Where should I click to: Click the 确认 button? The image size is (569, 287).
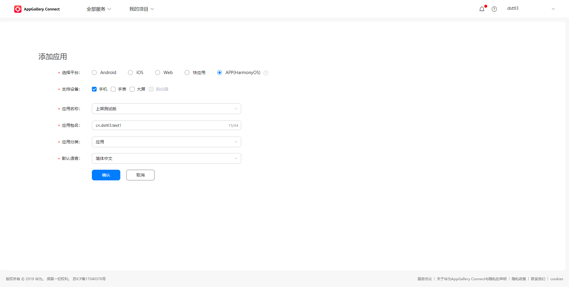click(x=106, y=175)
